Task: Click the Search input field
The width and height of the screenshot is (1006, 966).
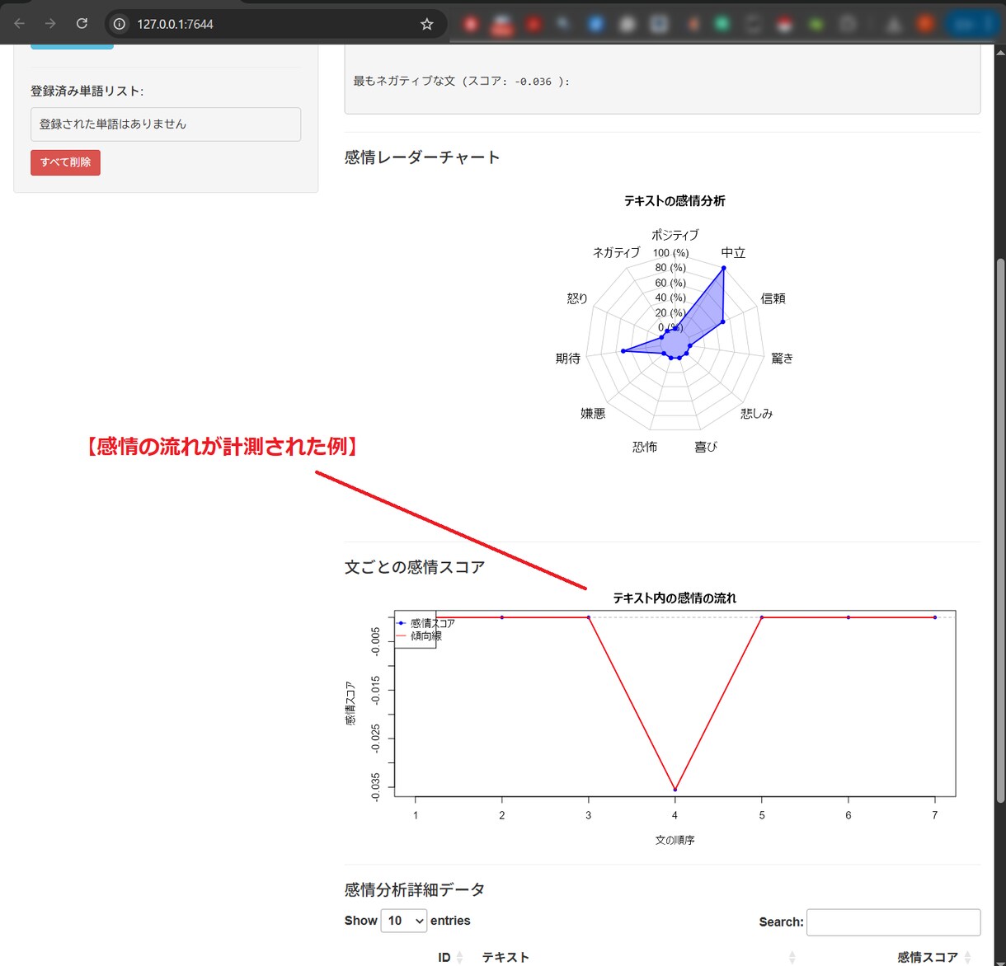Action: pyautogui.click(x=893, y=922)
